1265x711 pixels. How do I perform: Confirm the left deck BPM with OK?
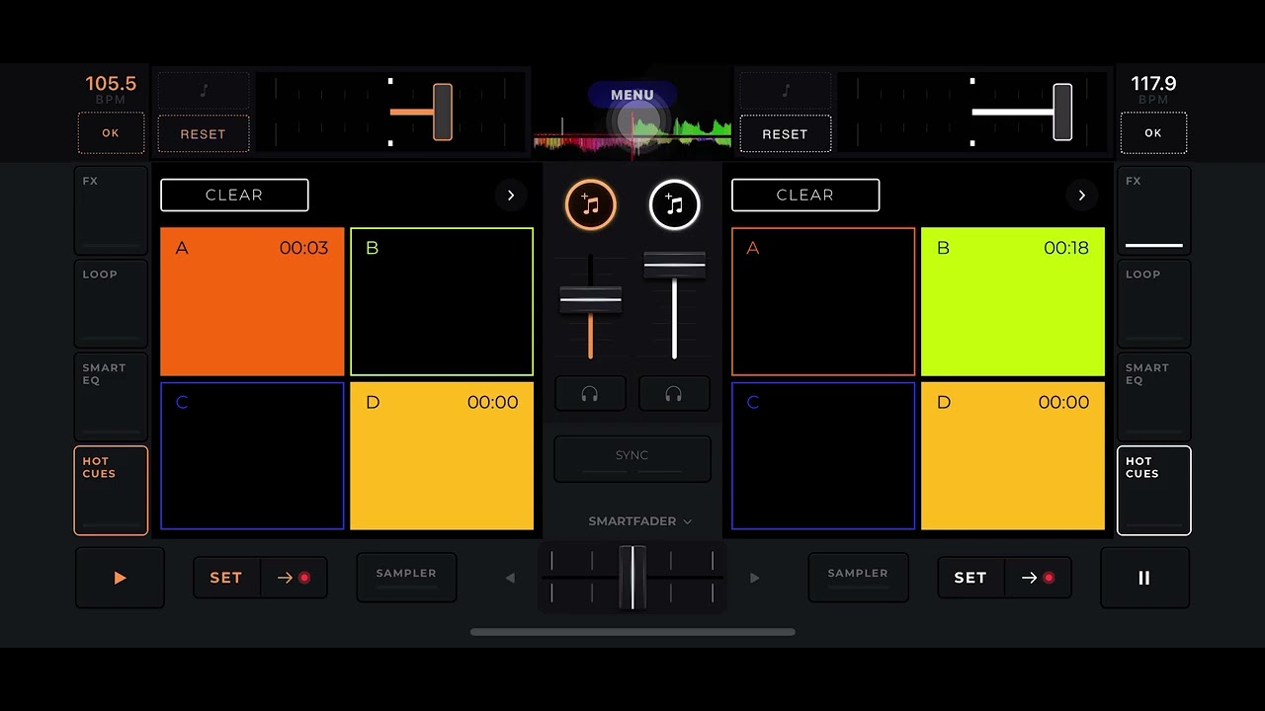111,133
